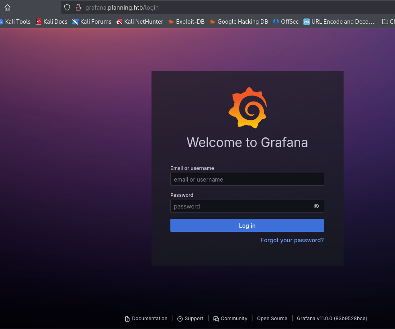Open the Kali Docs bookmark
The width and height of the screenshot is (395, 329).
pyautogui.click(x=52, y=22)
